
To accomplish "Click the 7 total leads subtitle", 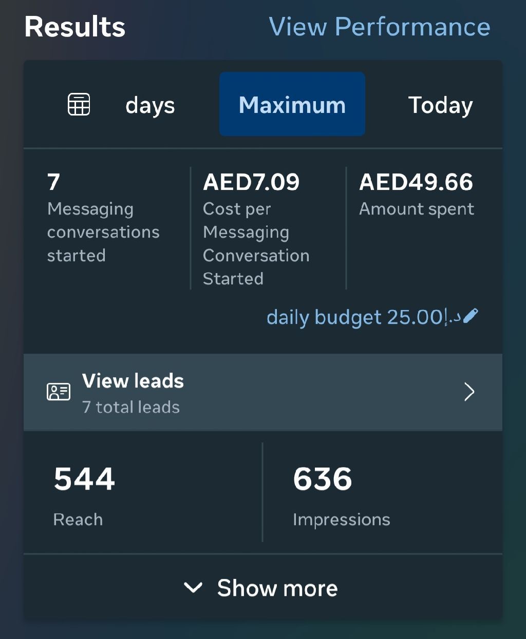I will tap(131, 407).
